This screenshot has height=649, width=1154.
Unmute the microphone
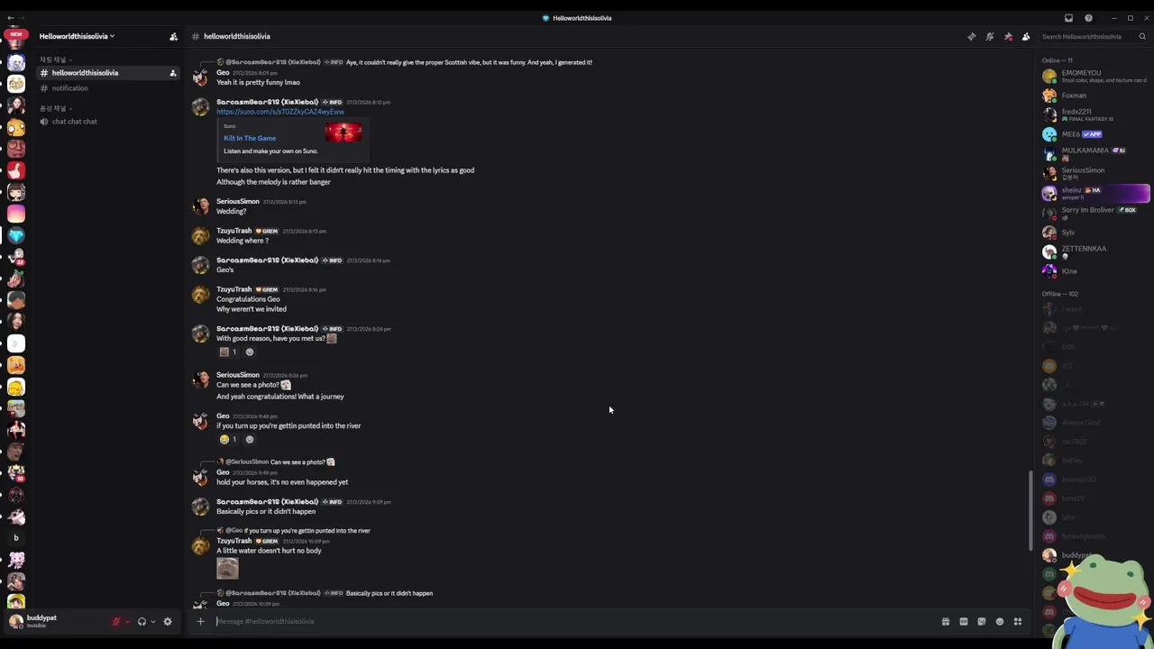tap(116, 621)
